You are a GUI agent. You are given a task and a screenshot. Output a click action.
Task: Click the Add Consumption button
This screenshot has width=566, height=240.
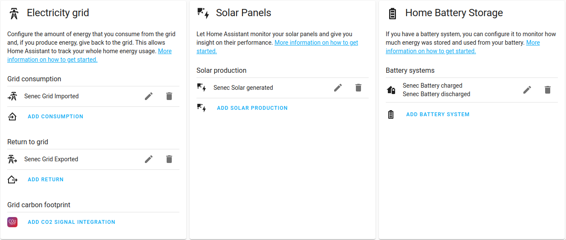[55, 117]
